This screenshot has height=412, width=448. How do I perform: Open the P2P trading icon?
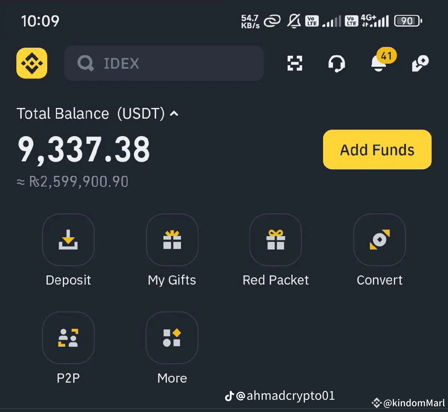coord(68,338)
